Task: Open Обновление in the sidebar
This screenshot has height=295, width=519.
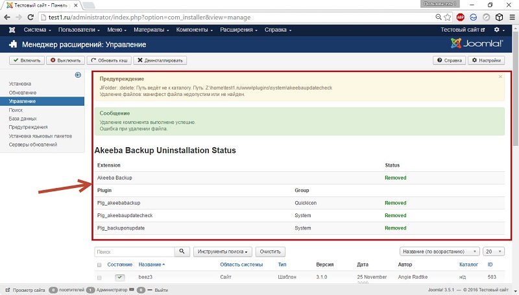Action: point(23,93)
